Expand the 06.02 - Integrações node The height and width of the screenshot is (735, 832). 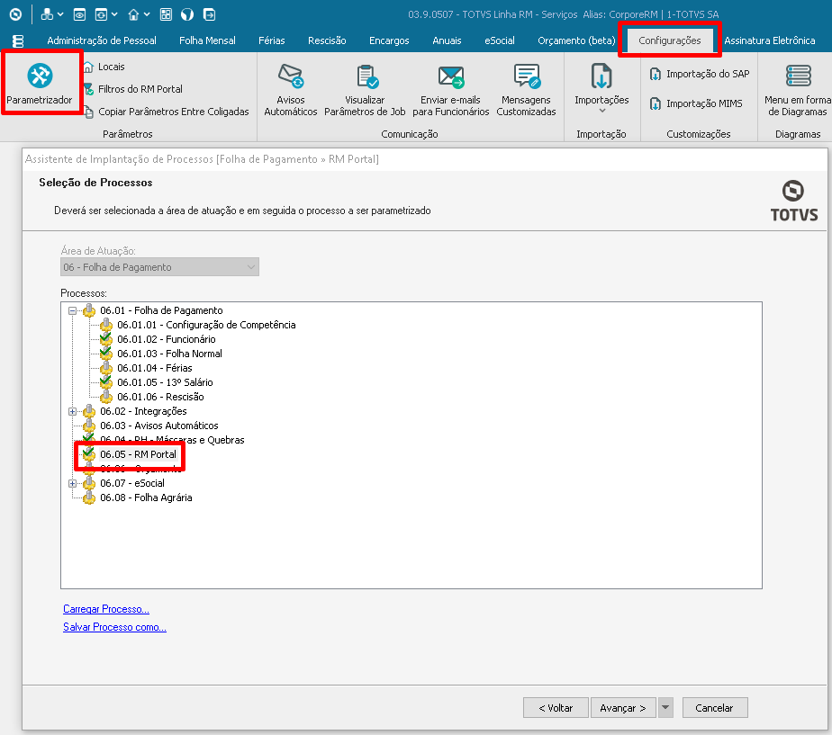[x=72, y=411]
